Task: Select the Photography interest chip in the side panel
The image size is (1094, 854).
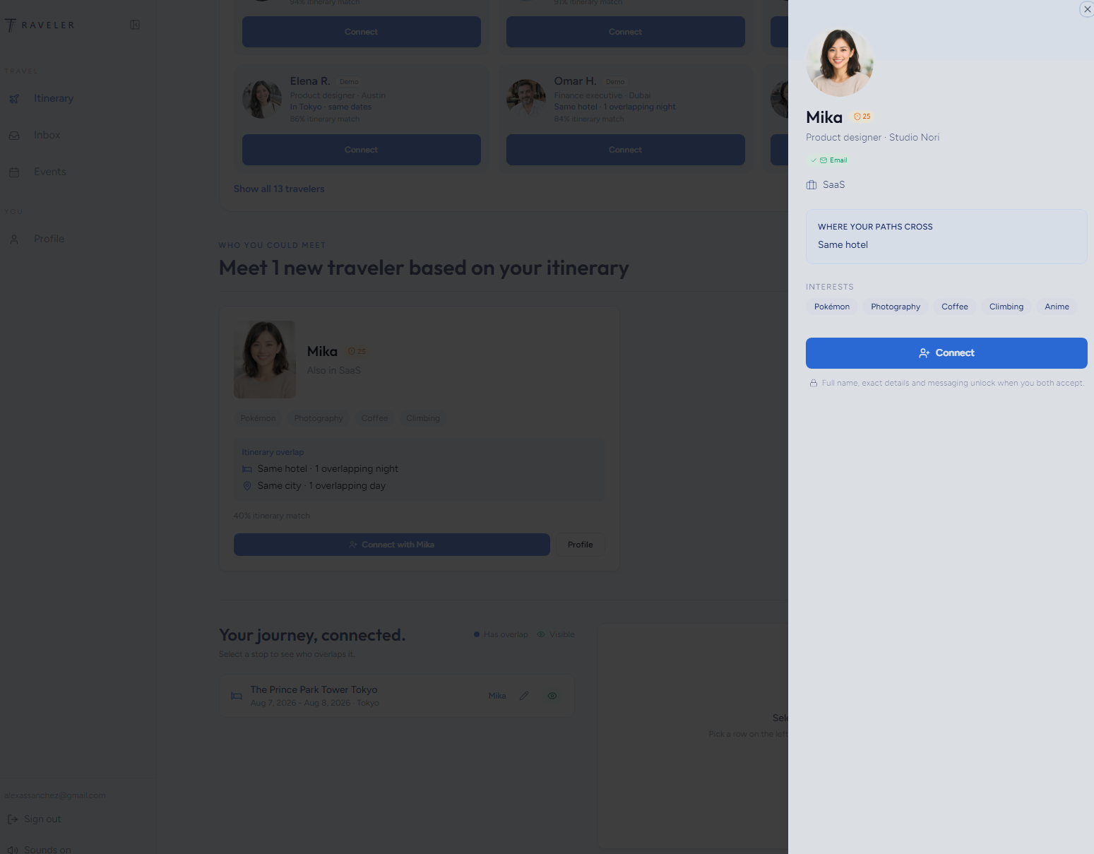Action: 896,307
